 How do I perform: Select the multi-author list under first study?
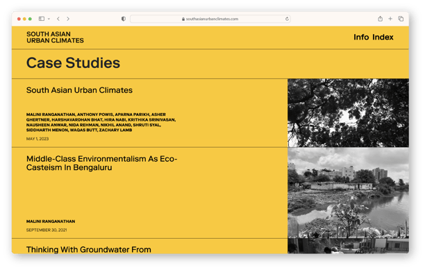(101, 122)
